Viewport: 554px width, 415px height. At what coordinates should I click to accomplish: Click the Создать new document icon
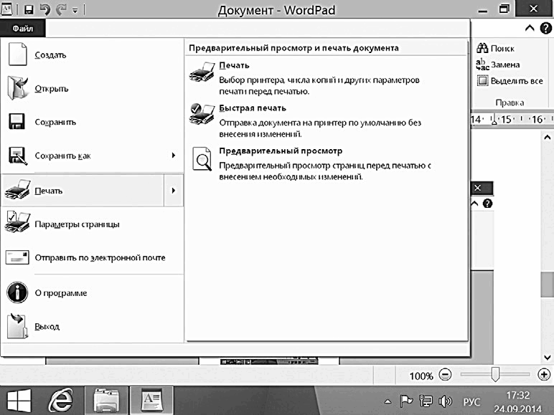point(17,54)
